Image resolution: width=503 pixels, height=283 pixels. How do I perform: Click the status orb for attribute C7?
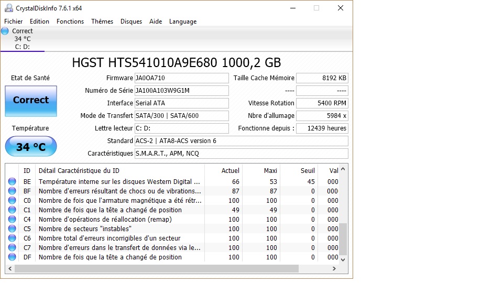(12, 248)
